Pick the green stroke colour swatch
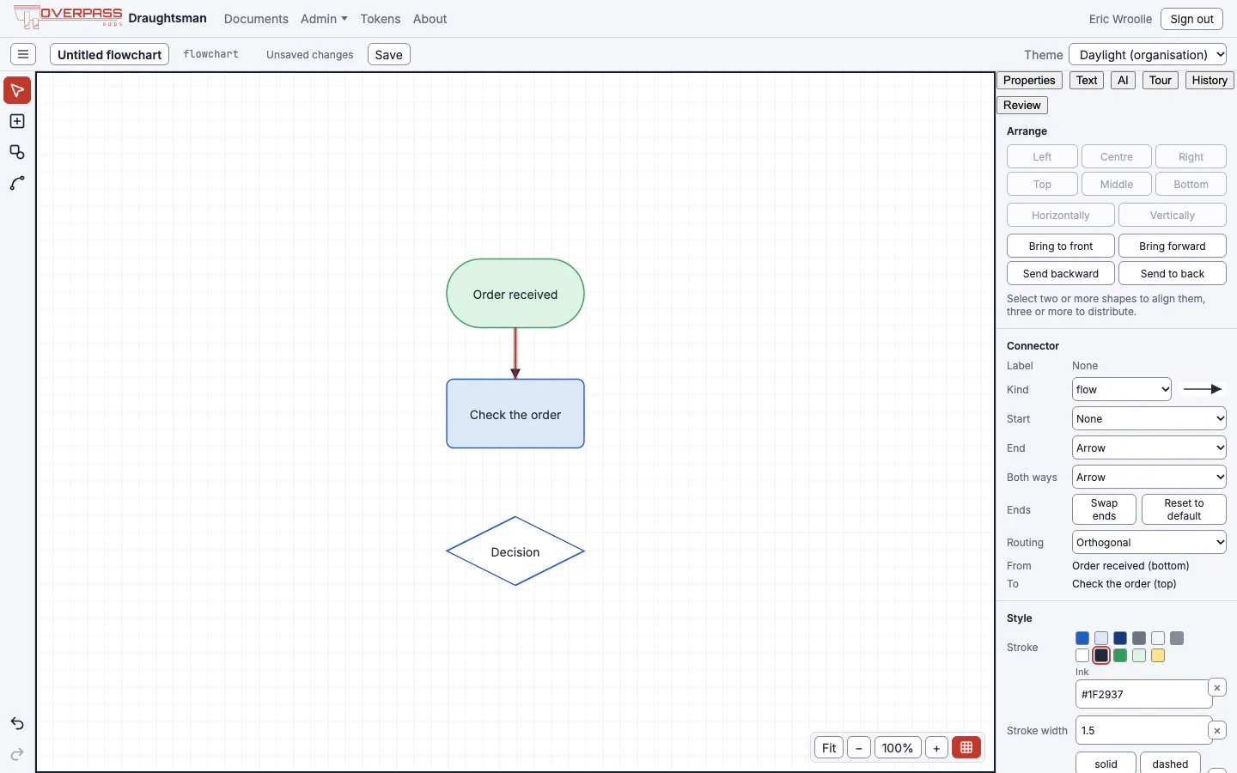The width and height of the screenshot is (1237, 773). coord(1120,655)
